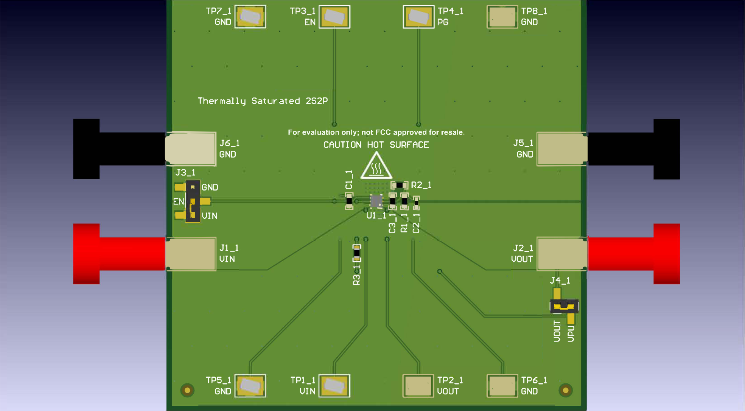Viewport: 745px width, 411px height.
Task: Click the C3_1 output capacitor
Action: tap(392, 201)
